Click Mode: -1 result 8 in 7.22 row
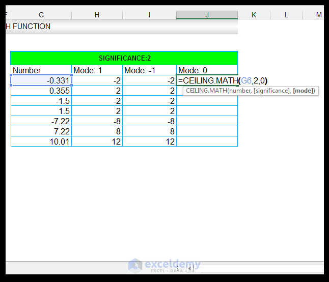 (x=149, y=131)
